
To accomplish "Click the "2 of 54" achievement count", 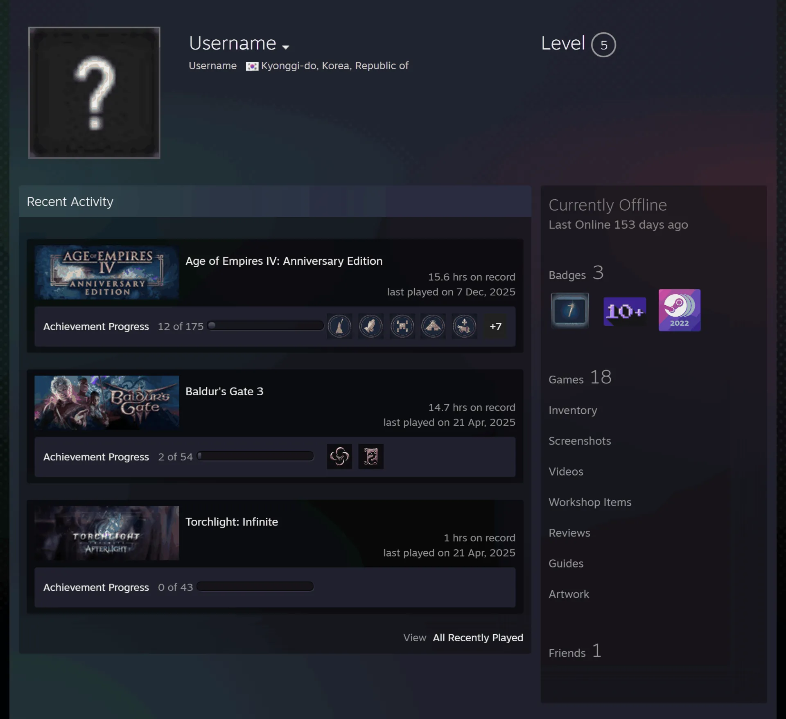I will pos(175,457).
